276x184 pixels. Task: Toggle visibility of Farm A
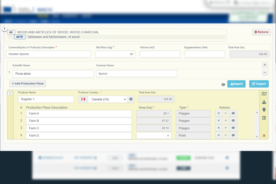pyautogui.click(x=233, y=113)
